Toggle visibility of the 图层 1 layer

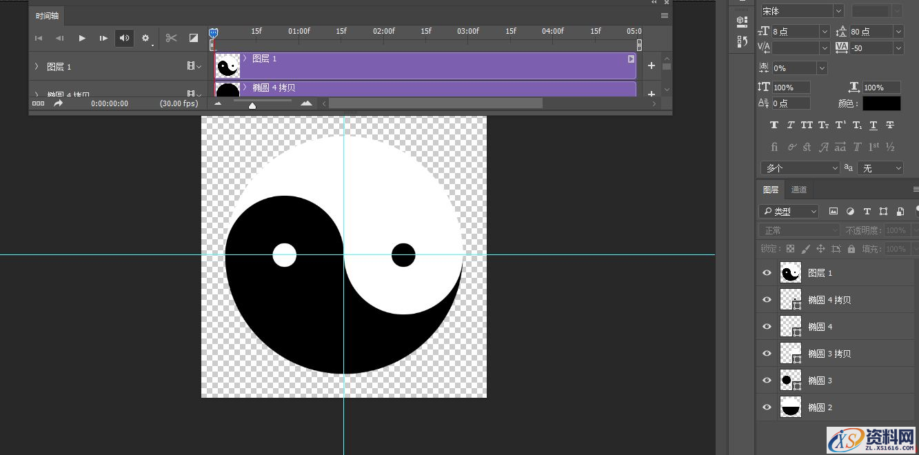point(767,272)
